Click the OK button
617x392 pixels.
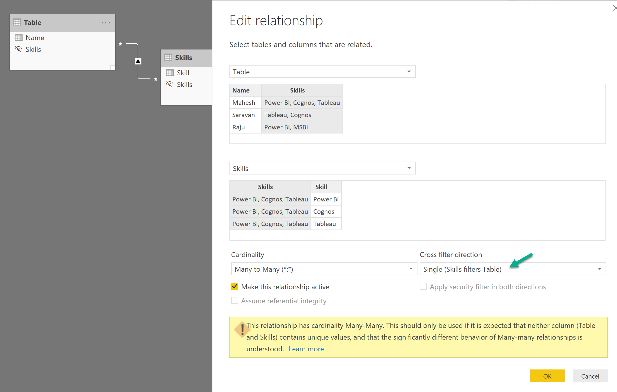pos(547,376)
